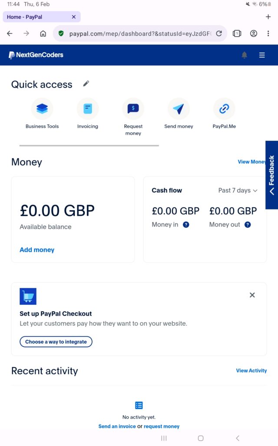This screenshot has height=446, width=278.
Task: Click Choose a way to integrate button
Action: point(56,342)
